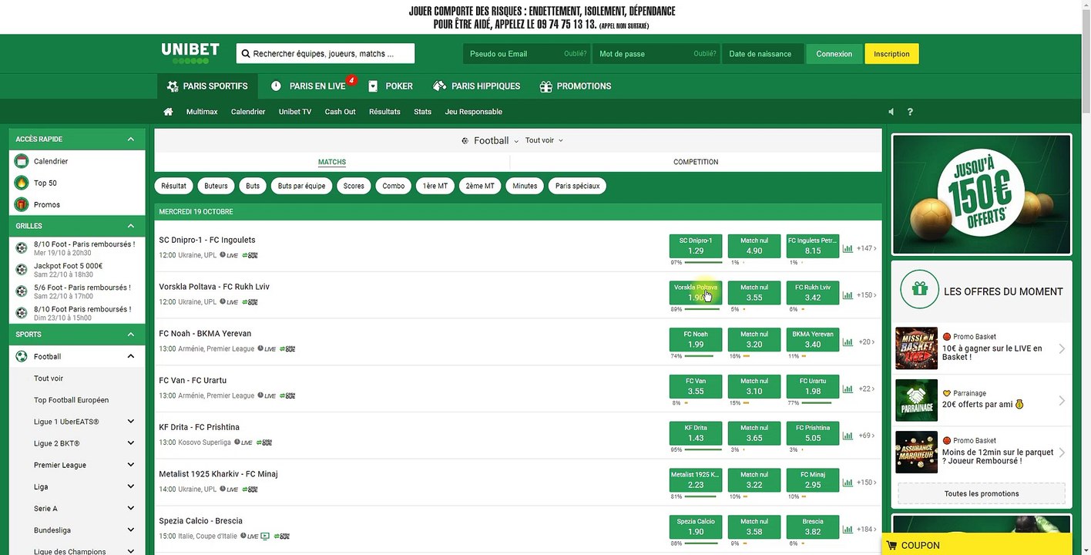The width and height of the screenshot is (1091, 555).
Task: Open the Football sport dropdown
Action: (490, 140)
